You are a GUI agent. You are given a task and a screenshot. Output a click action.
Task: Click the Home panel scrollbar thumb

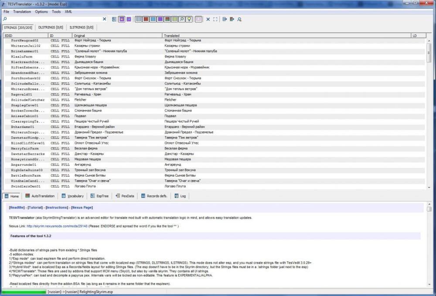pyautogui.click(x=429, y=209)
